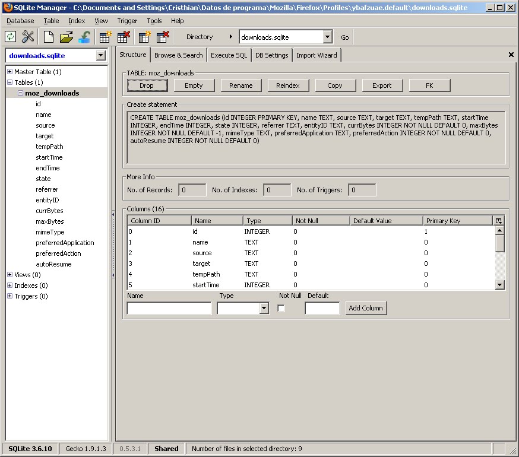Select the Structure tab
Viewport: 519px width, 457px height.
[133, 55]
